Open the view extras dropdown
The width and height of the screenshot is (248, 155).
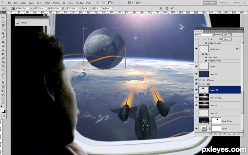pos(111,3)
